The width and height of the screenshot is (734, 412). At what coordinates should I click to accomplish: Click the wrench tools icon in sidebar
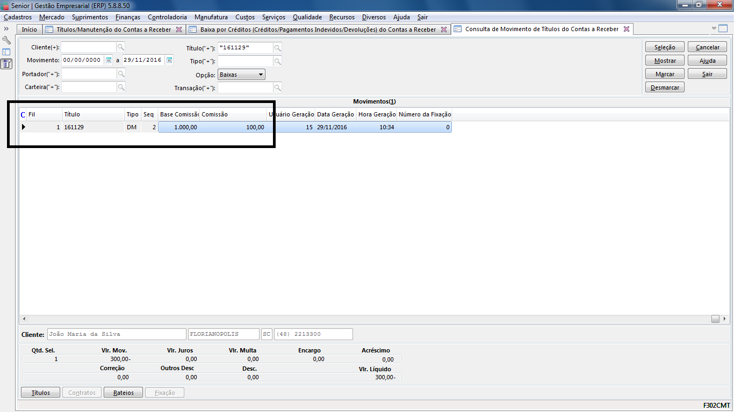click(6, 40)
